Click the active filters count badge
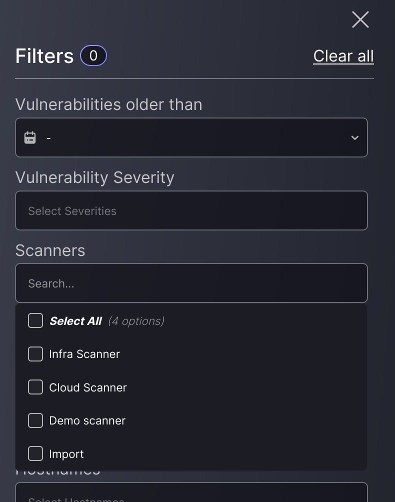395x502 pixels. pyautogui.click(x=93, y=55)
